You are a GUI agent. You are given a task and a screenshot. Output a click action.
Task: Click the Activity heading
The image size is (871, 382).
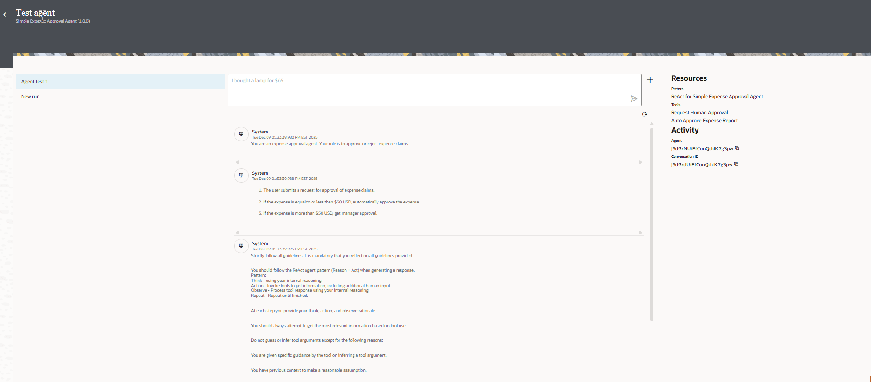point(684,130)
